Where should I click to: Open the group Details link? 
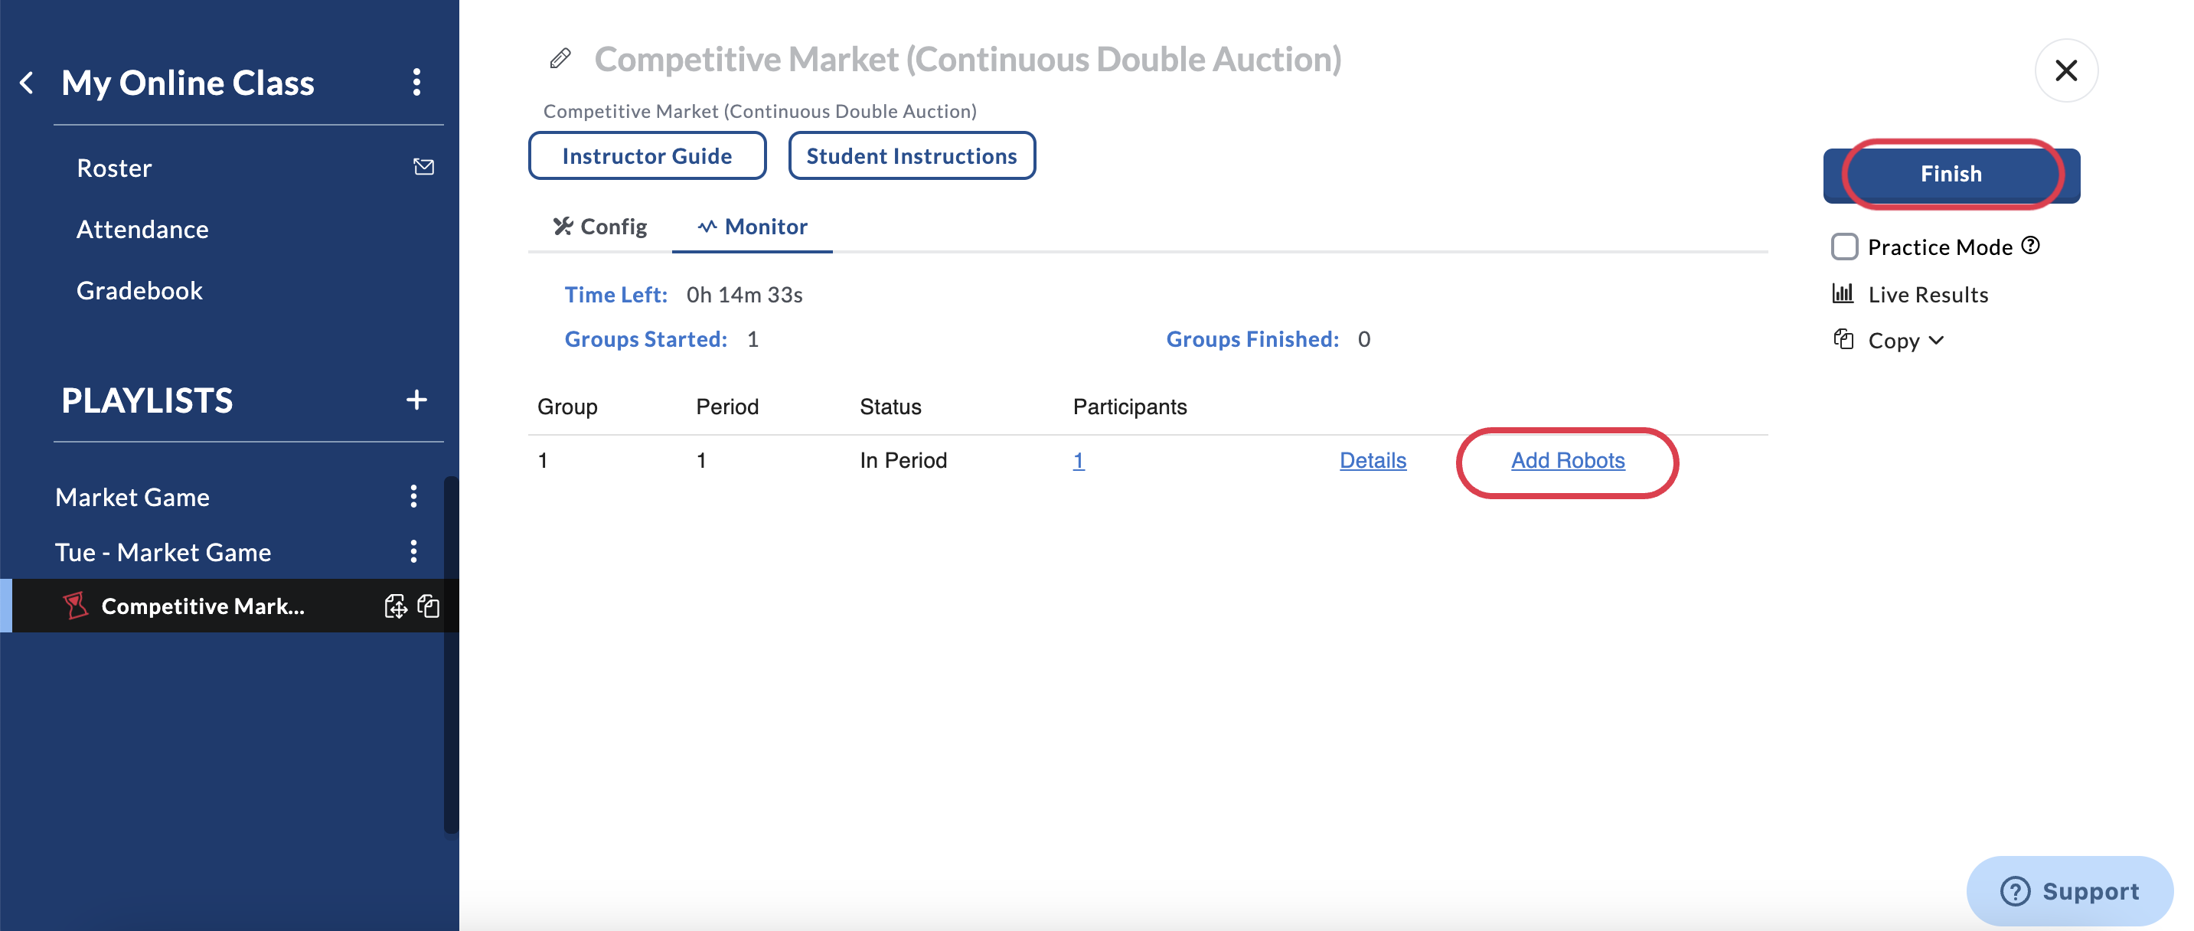1372,461
